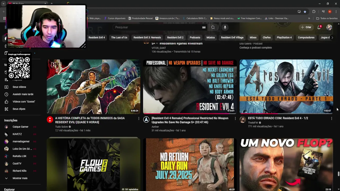Select the Mixes chip
This screenshot has width=340, height=191.
(x=253, y=37)
